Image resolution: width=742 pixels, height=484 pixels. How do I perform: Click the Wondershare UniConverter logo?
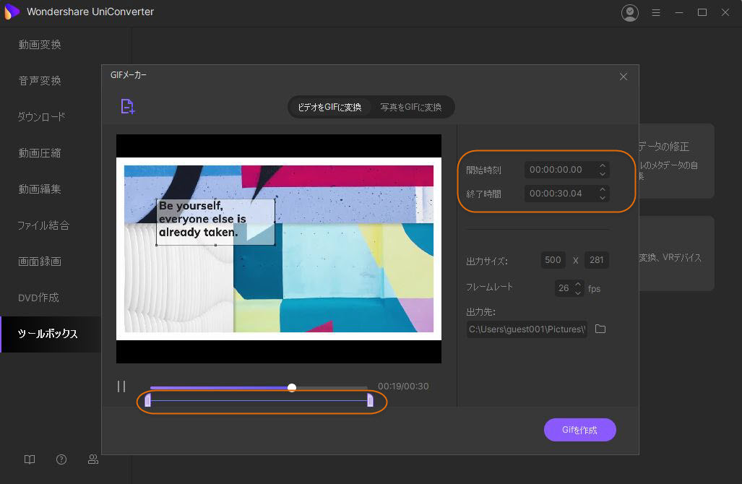click(x=12, y=12)
